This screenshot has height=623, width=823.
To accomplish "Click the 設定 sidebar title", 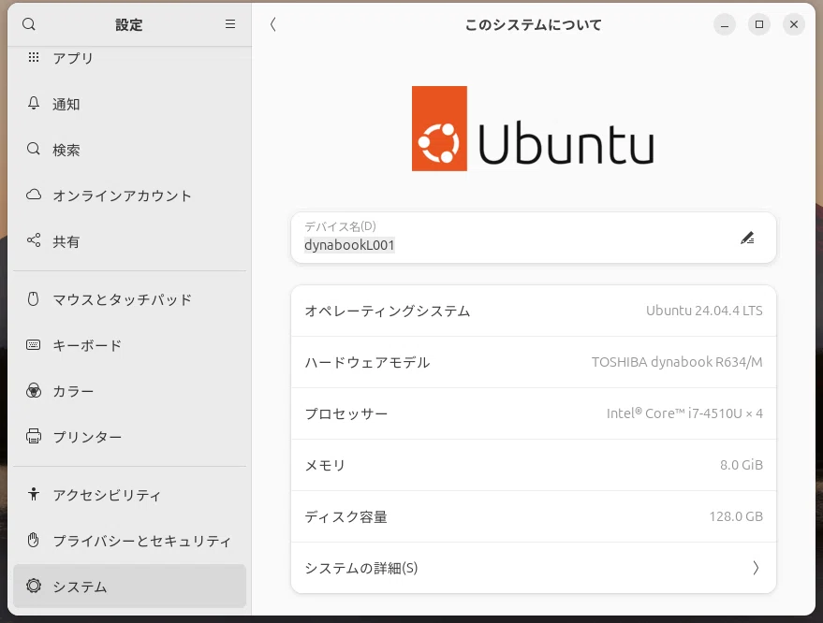I will click(129, 24).
